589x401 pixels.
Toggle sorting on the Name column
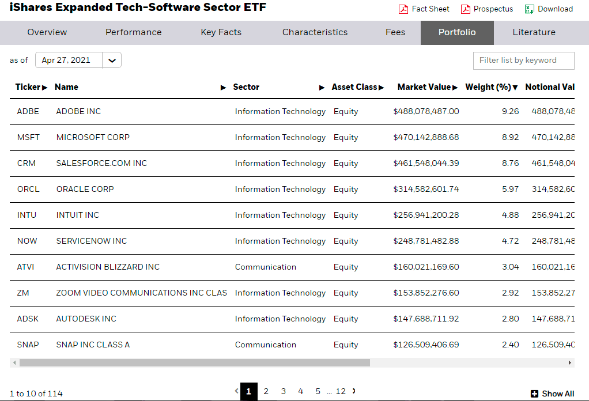click(x=224, y=87)
